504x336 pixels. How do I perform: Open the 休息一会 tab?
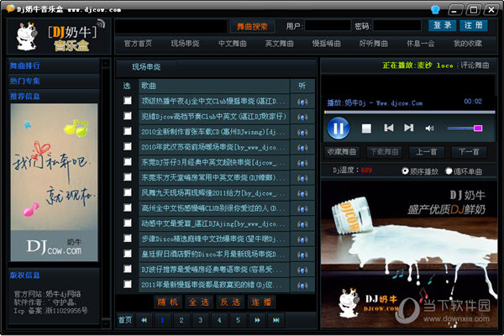pyautogui.click(x=421, y=44)
